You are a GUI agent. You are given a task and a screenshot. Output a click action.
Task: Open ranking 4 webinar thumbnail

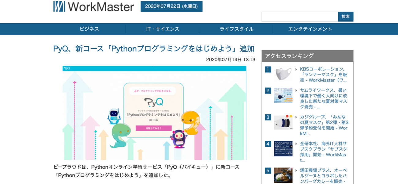[283, 148]
